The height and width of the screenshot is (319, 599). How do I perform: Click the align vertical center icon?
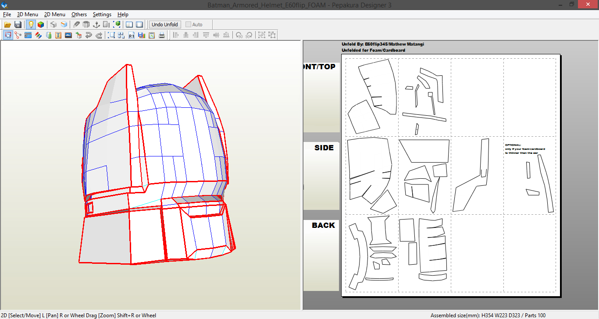point(216,35)
